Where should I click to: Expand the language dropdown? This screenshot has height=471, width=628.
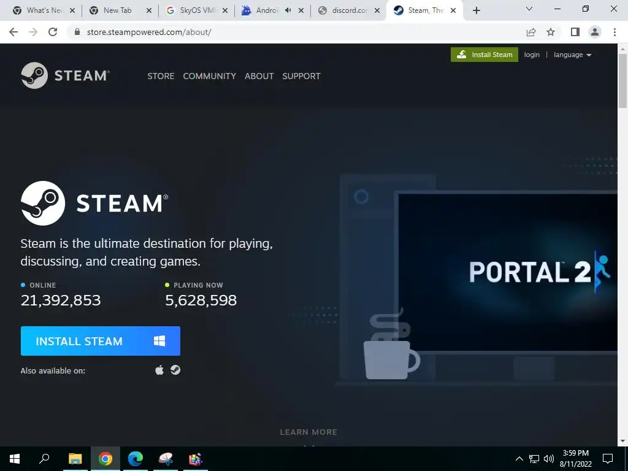pyautogui.click(x=572, y=55)
